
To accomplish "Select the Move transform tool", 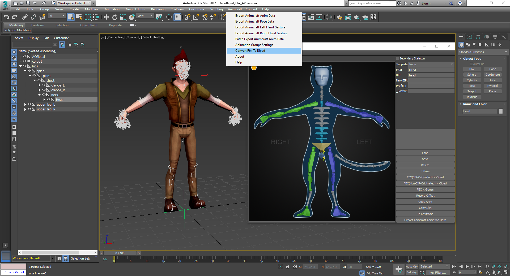I will pyautogui.click(x=106, y=17).
